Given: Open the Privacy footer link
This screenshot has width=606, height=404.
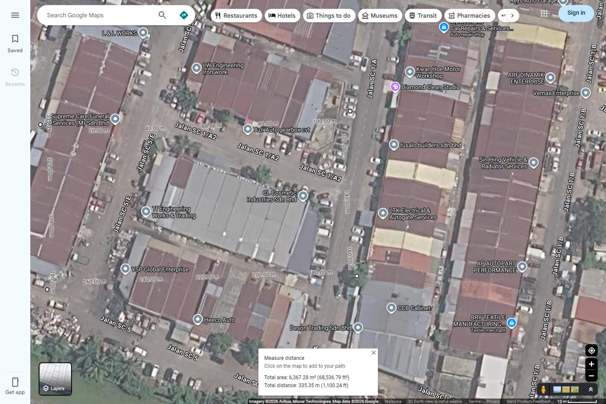Looking at the screenshot, I should (493, 401).
